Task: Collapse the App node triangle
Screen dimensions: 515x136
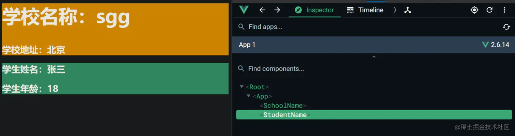Action: pyautogui.click(x=249, y=96)
